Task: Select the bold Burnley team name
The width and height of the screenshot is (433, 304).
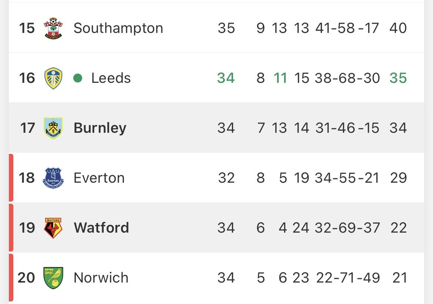Action: 100,128
